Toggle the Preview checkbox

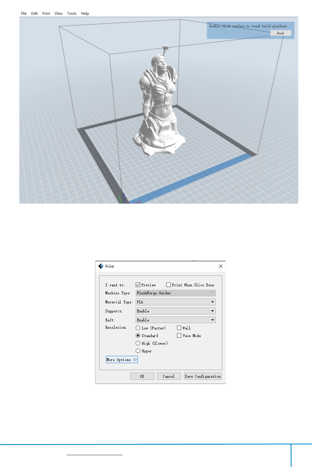click(138, 285)
